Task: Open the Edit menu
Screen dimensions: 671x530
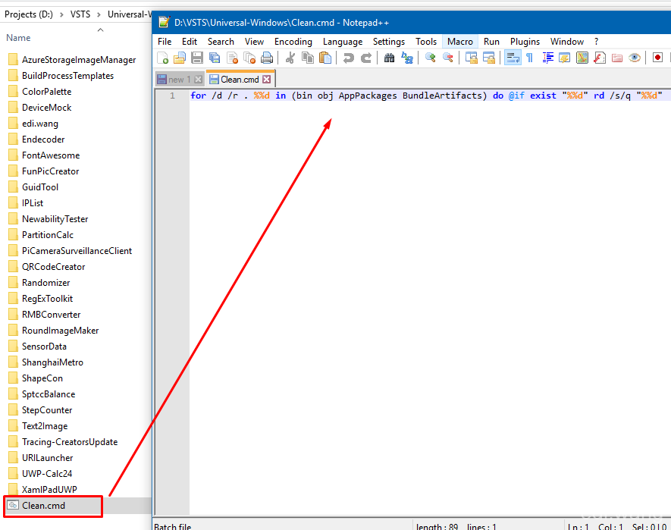Action: click(189, 42)
